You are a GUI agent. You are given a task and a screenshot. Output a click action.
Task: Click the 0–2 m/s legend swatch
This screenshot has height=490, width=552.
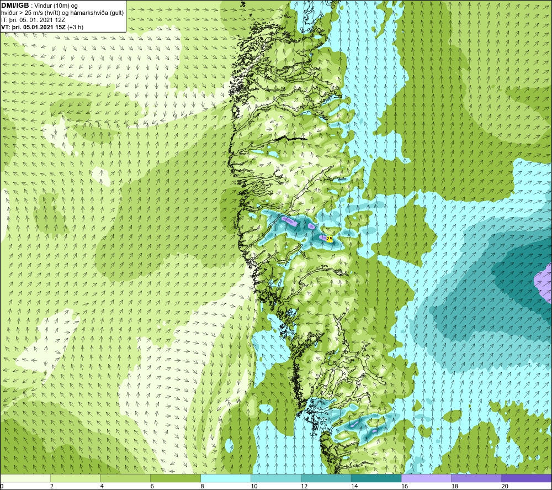[25, 478]
